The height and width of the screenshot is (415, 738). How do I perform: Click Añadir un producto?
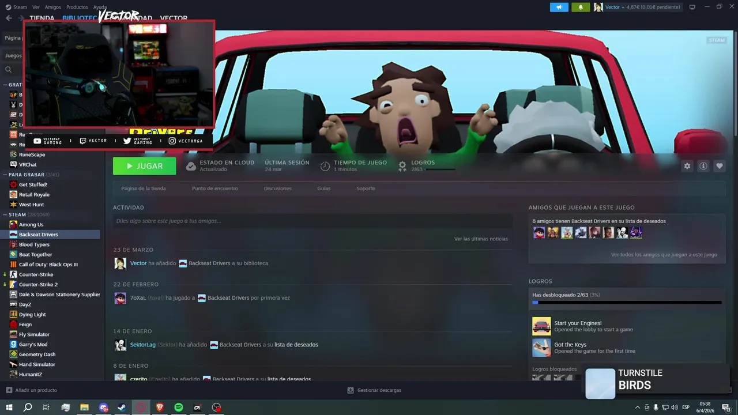point(36,390)
